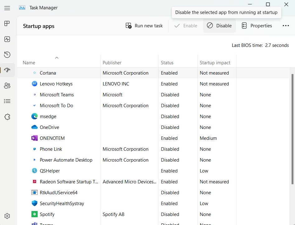Select the msedge startup entry
This screenshot has width=295, height=225.
pyautogui.click(x=48, y=117)
